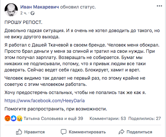Click the Поделиться button text
The image size is (166, 137).
[139, 132]
